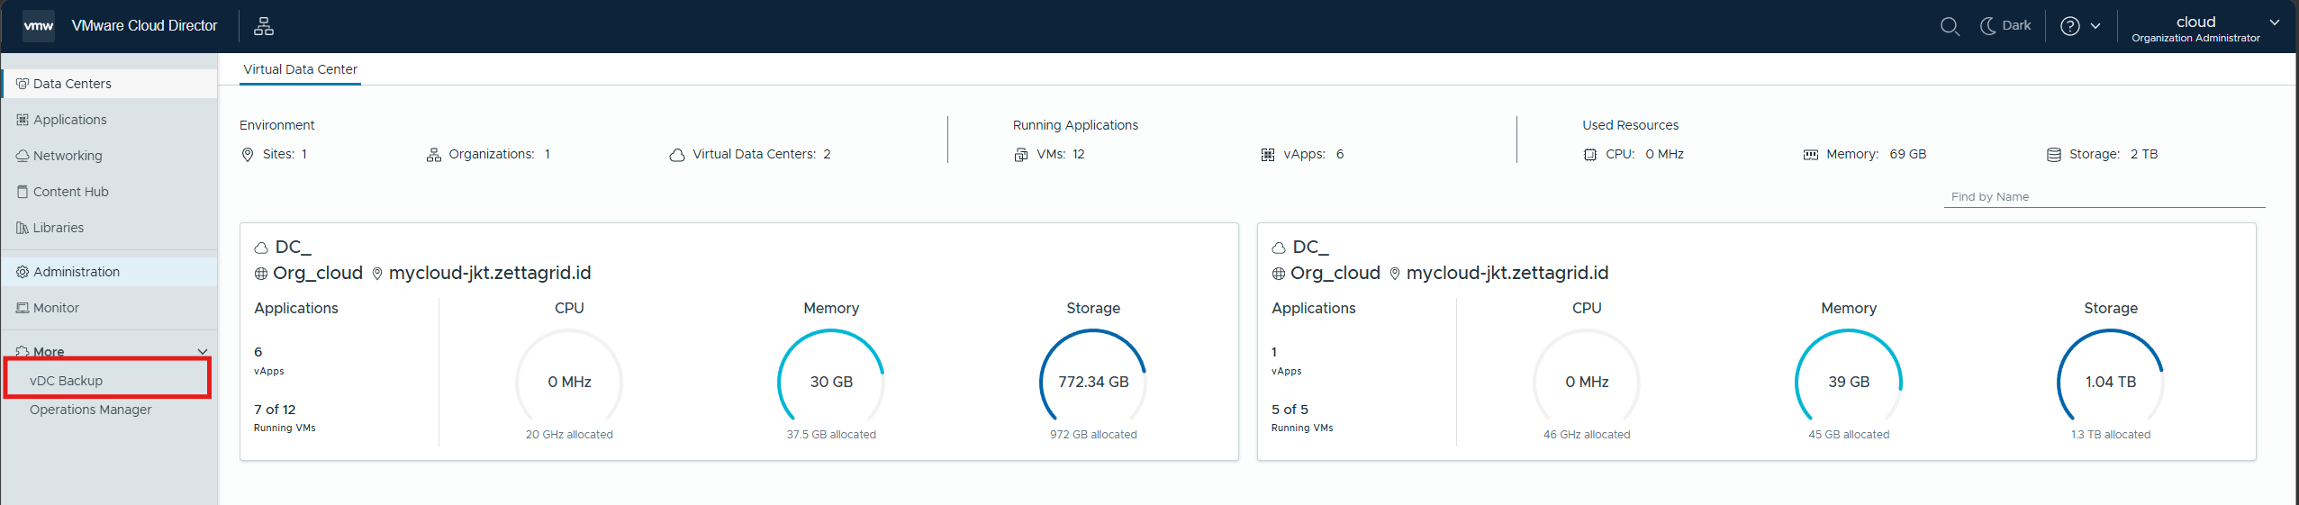
Task: Select Data Centers in sidebar
Action: (x=109, y=84)
